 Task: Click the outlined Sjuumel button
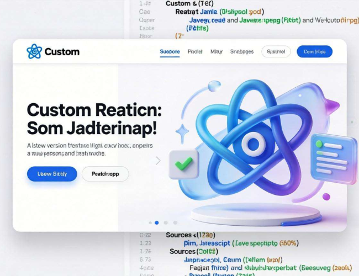(x=276, y=51)
